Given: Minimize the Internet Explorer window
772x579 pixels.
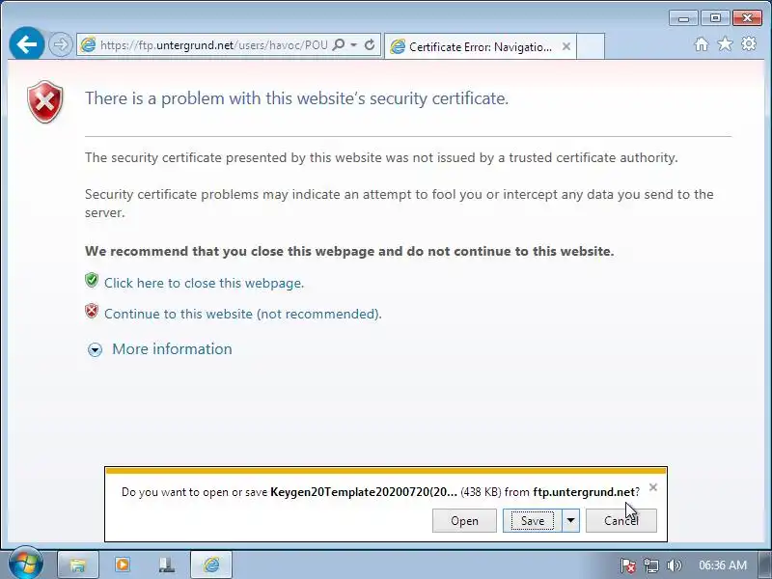Looking at the screenshot, I should click(683, 18).
